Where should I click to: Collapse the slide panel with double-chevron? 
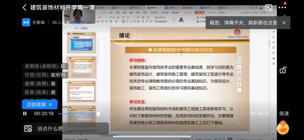[64, 28]
